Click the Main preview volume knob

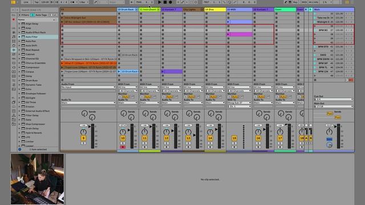tap(329, 145)
